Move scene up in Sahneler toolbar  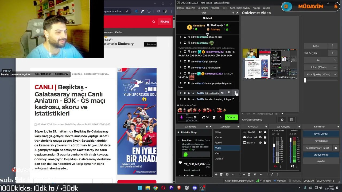pyautogui.click(x=233, y=174)
